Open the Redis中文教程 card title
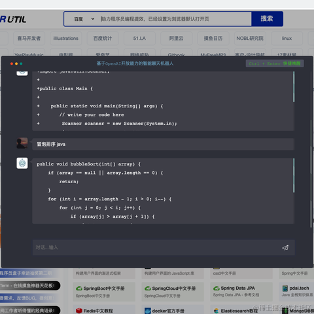The image size is (314, 314). point(98,311)
